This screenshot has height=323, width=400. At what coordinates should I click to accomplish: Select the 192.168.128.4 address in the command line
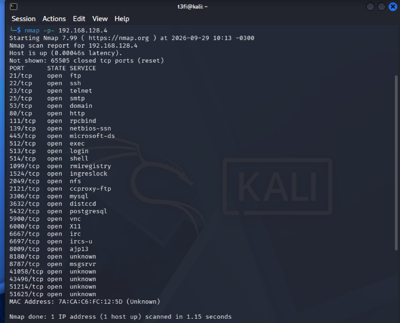coord(83,30)
